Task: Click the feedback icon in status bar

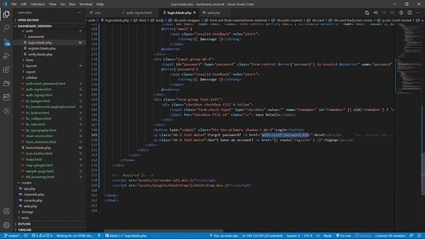Action: 411,236
